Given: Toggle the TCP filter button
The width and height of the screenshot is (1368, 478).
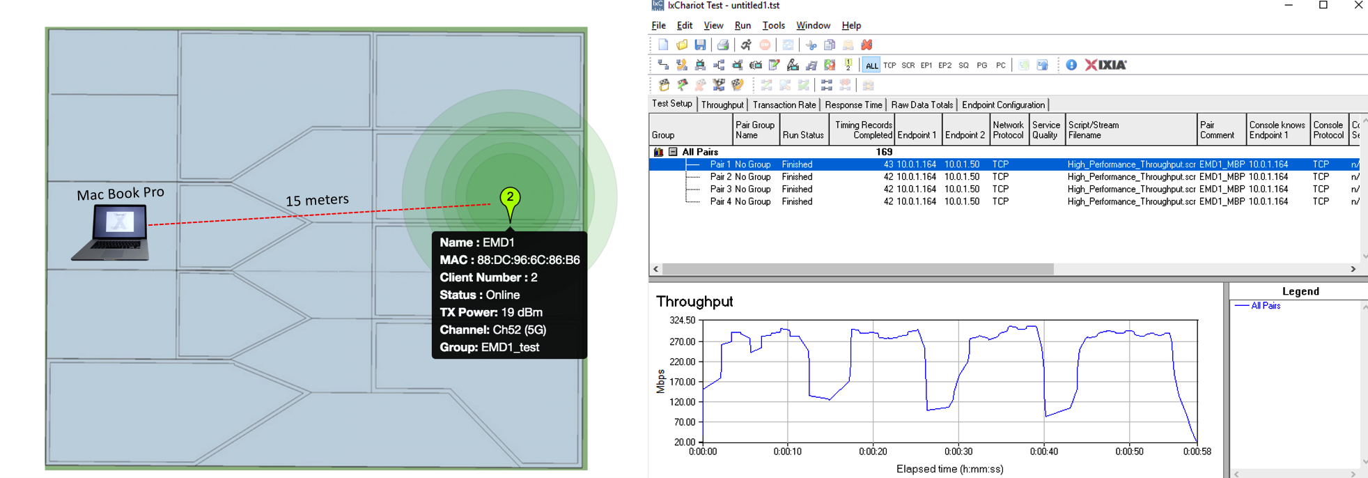Looking at the screenshot, I should click(x=889, y=65).
